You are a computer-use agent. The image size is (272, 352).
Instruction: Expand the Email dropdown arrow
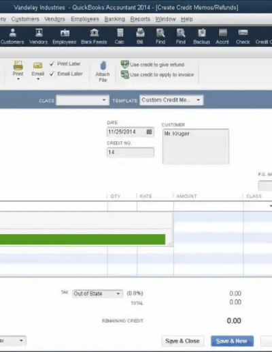(38, 79)
